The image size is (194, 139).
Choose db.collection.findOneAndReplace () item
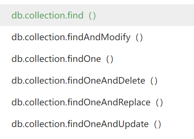tap(97, 102)
